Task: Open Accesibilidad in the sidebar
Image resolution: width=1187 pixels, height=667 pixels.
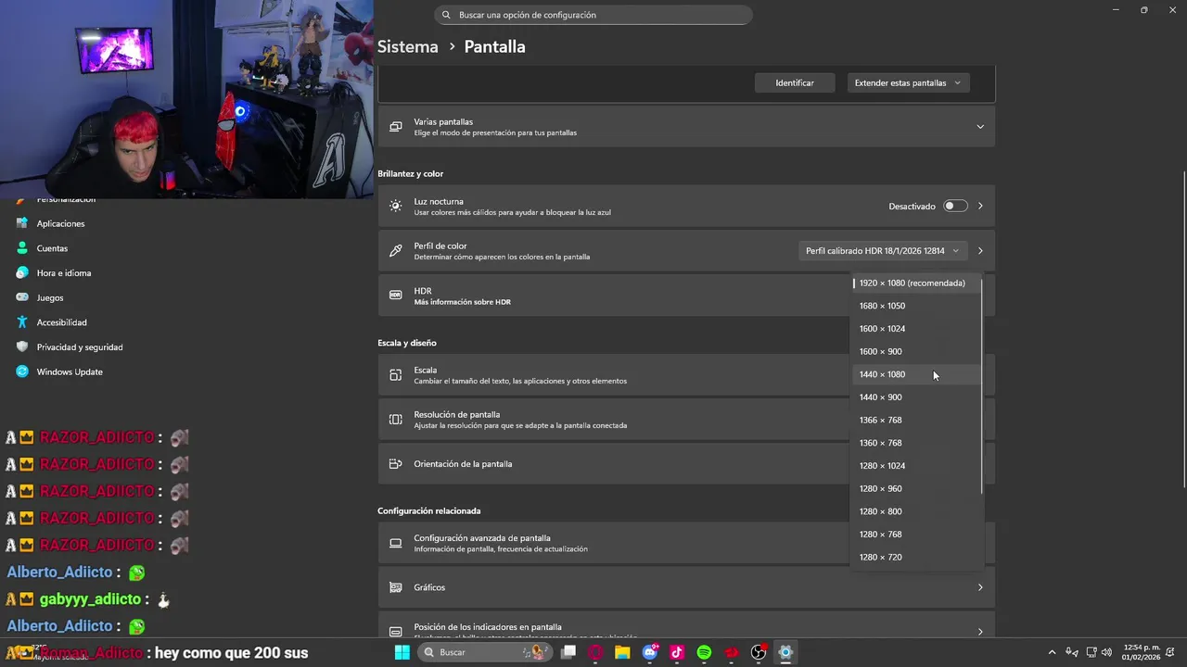Action: coord(61,322)
